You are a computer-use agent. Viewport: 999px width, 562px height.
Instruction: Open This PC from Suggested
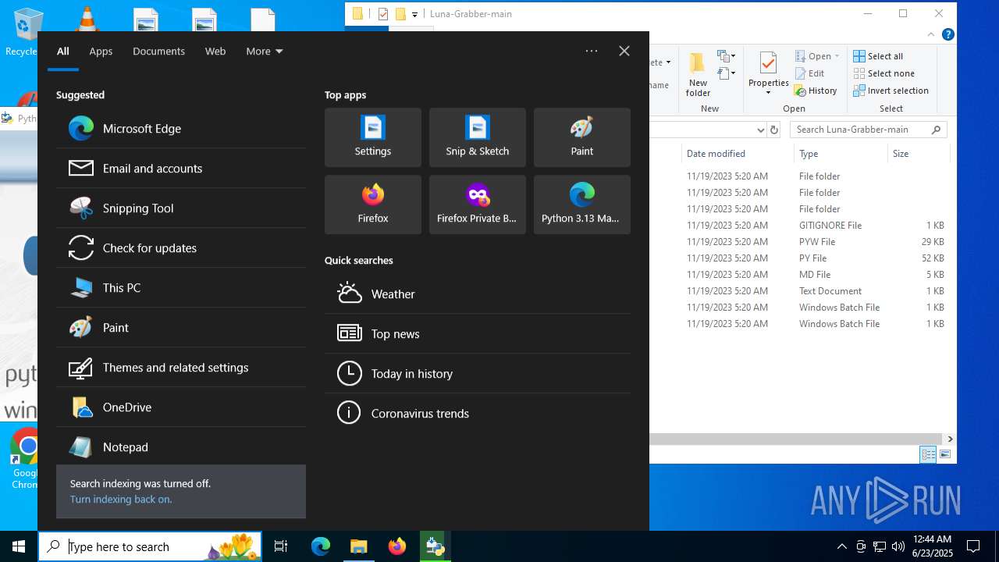tap(181, 288)
